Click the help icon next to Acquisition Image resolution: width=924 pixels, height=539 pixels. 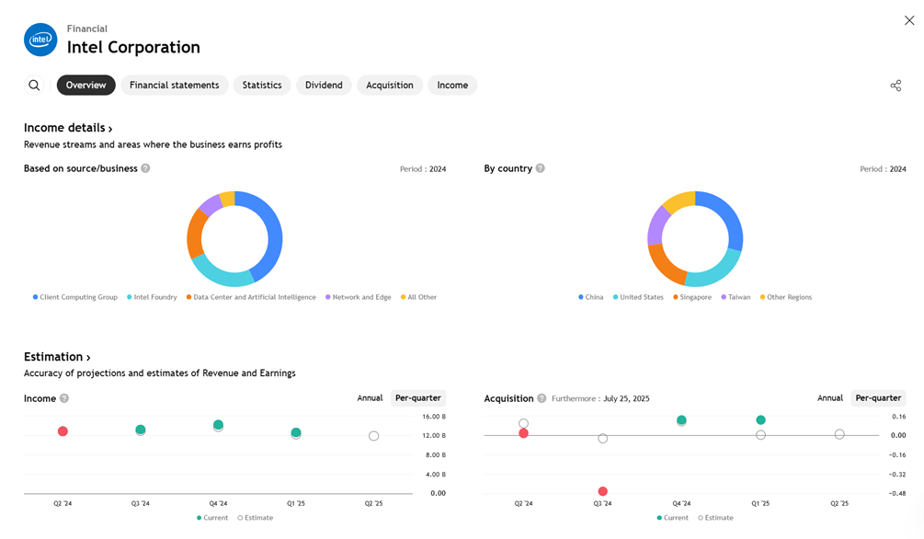point(542,398)
